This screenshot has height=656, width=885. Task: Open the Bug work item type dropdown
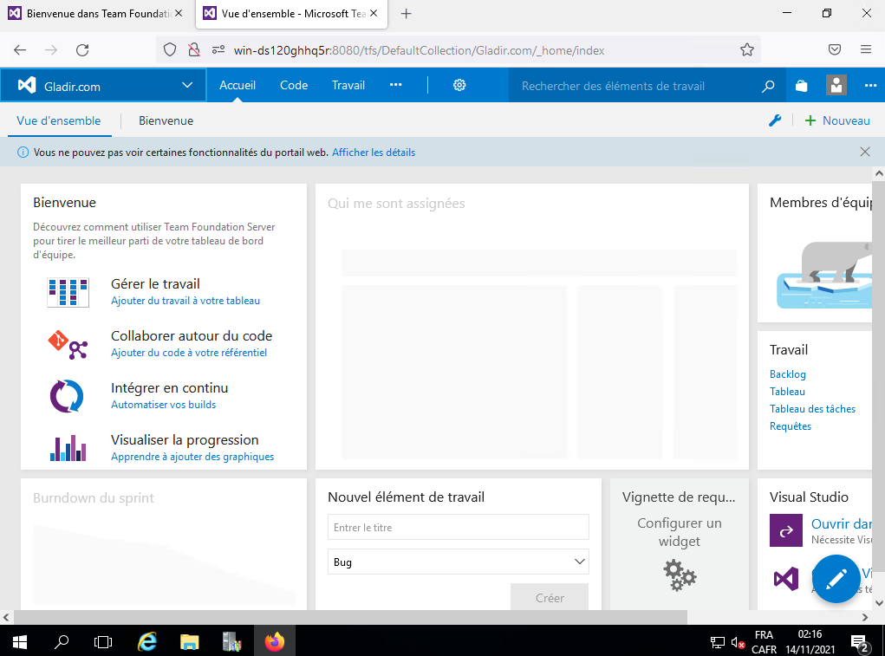point(459,562)
